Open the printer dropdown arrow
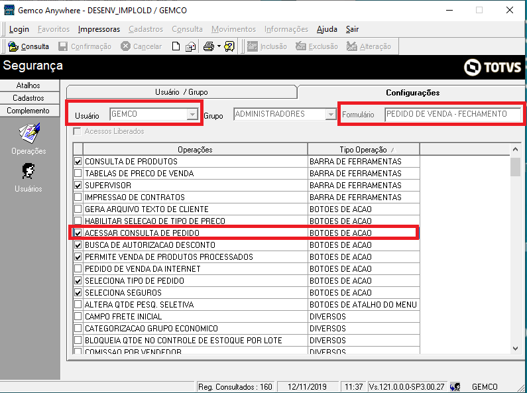 (219, 46)
